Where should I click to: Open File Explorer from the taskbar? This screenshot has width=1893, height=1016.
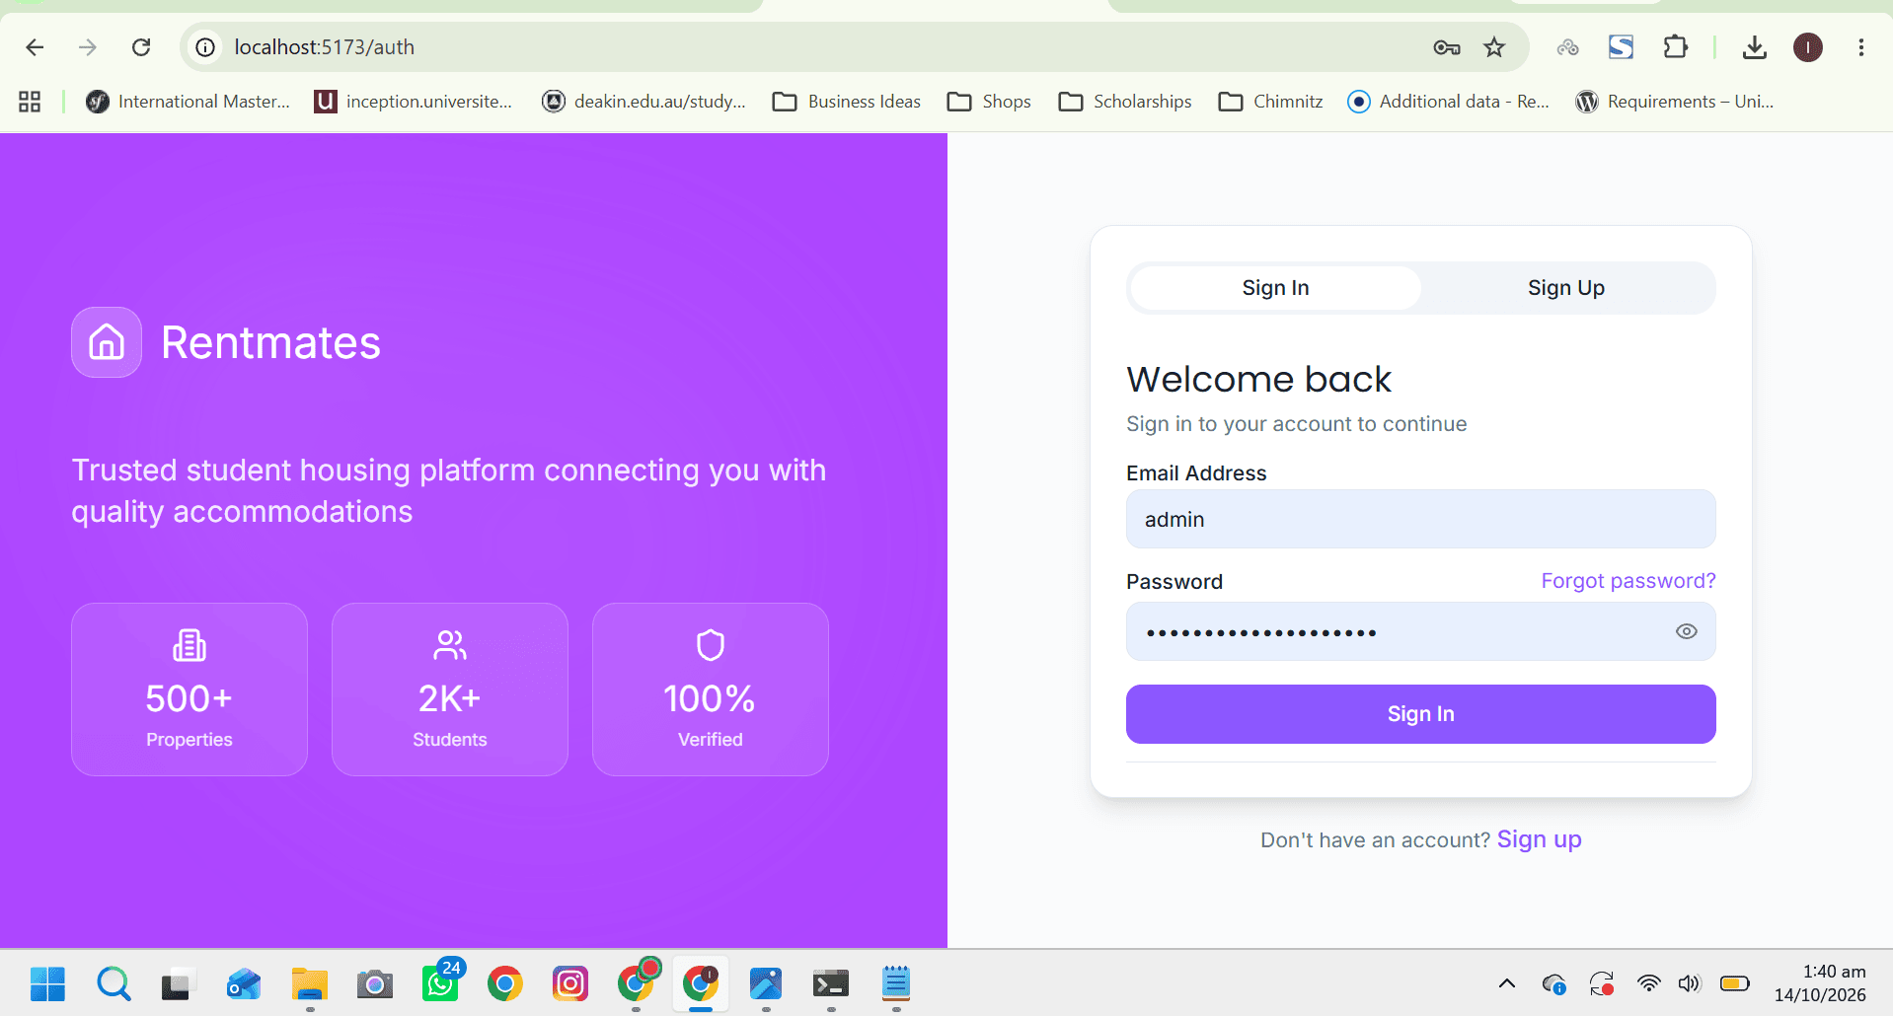309,983
